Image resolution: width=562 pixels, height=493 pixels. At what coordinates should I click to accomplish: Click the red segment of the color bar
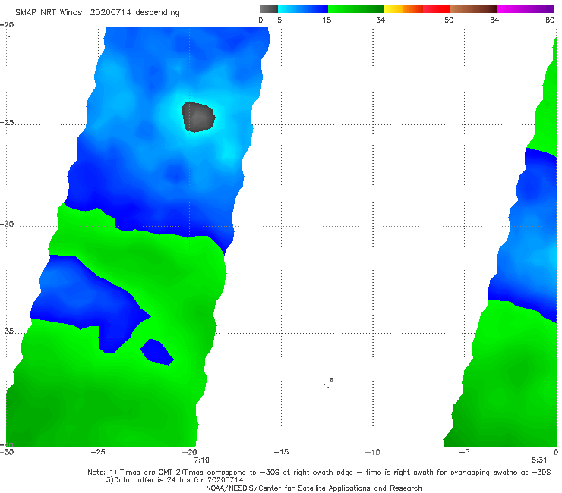[436, 9]
